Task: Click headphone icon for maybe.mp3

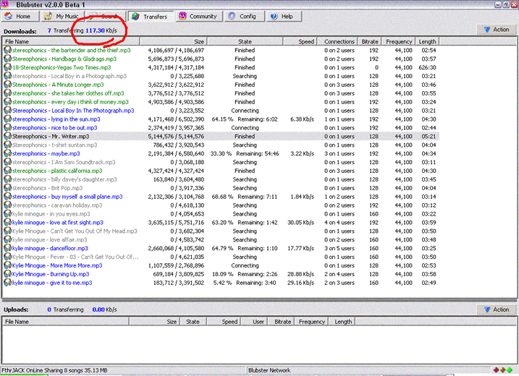Action: [x=7, y=153]
